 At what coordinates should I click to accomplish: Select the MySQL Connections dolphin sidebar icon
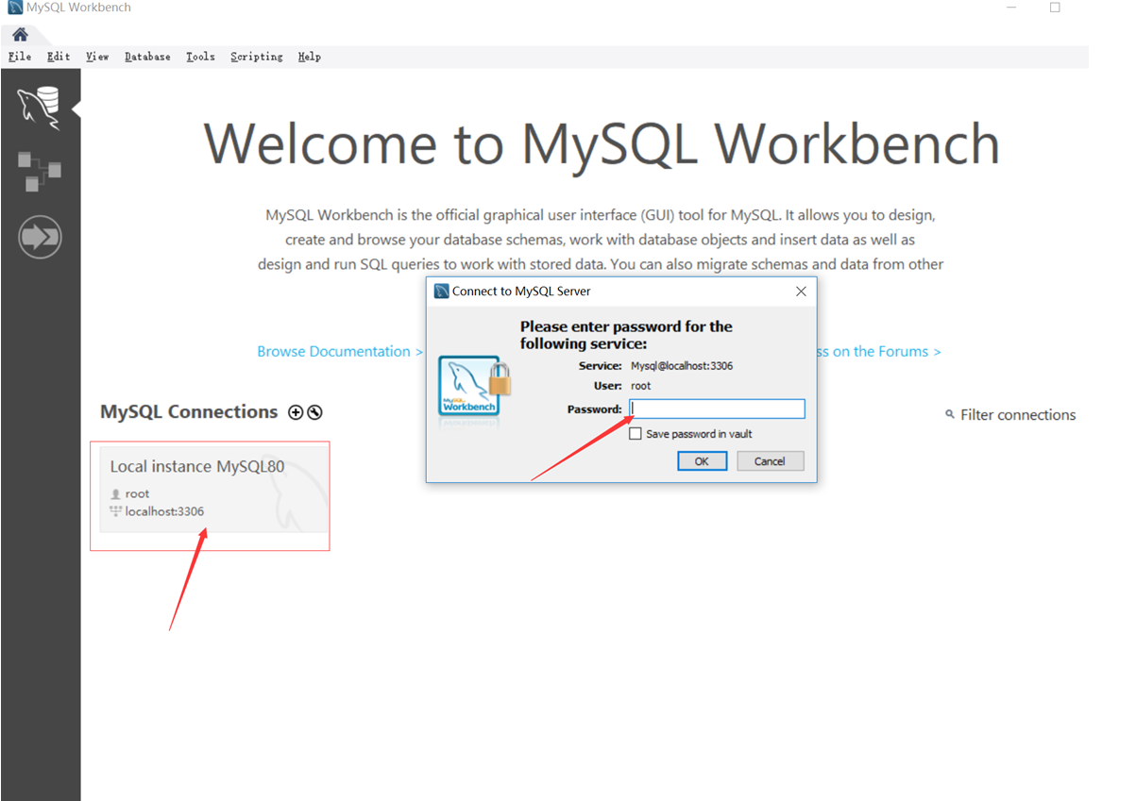coord(40,108)
